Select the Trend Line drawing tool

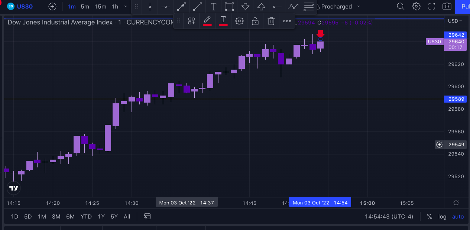[197, 6]
